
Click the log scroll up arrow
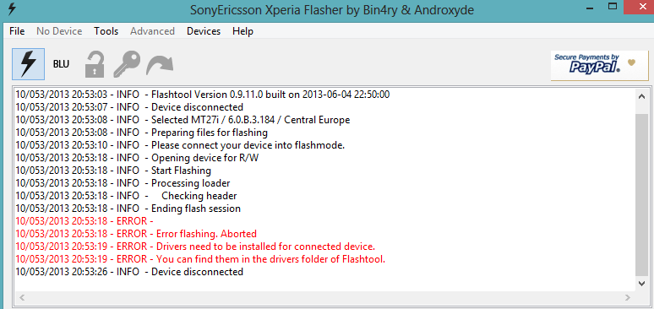[642, 97]
